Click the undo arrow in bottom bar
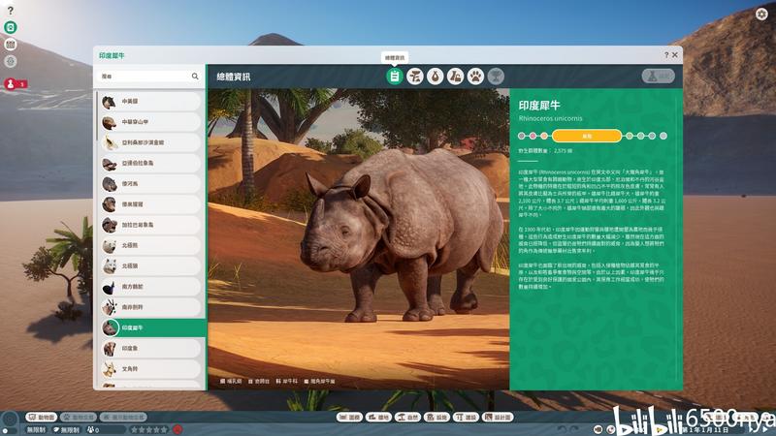 (562, 429)
